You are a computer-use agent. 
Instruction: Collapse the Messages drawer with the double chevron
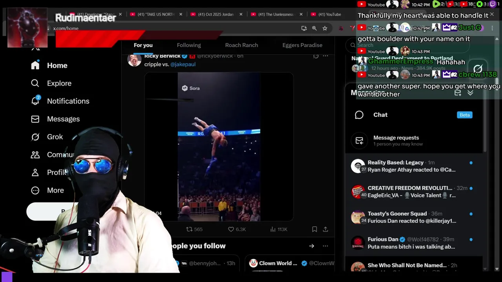coord(470,93)
